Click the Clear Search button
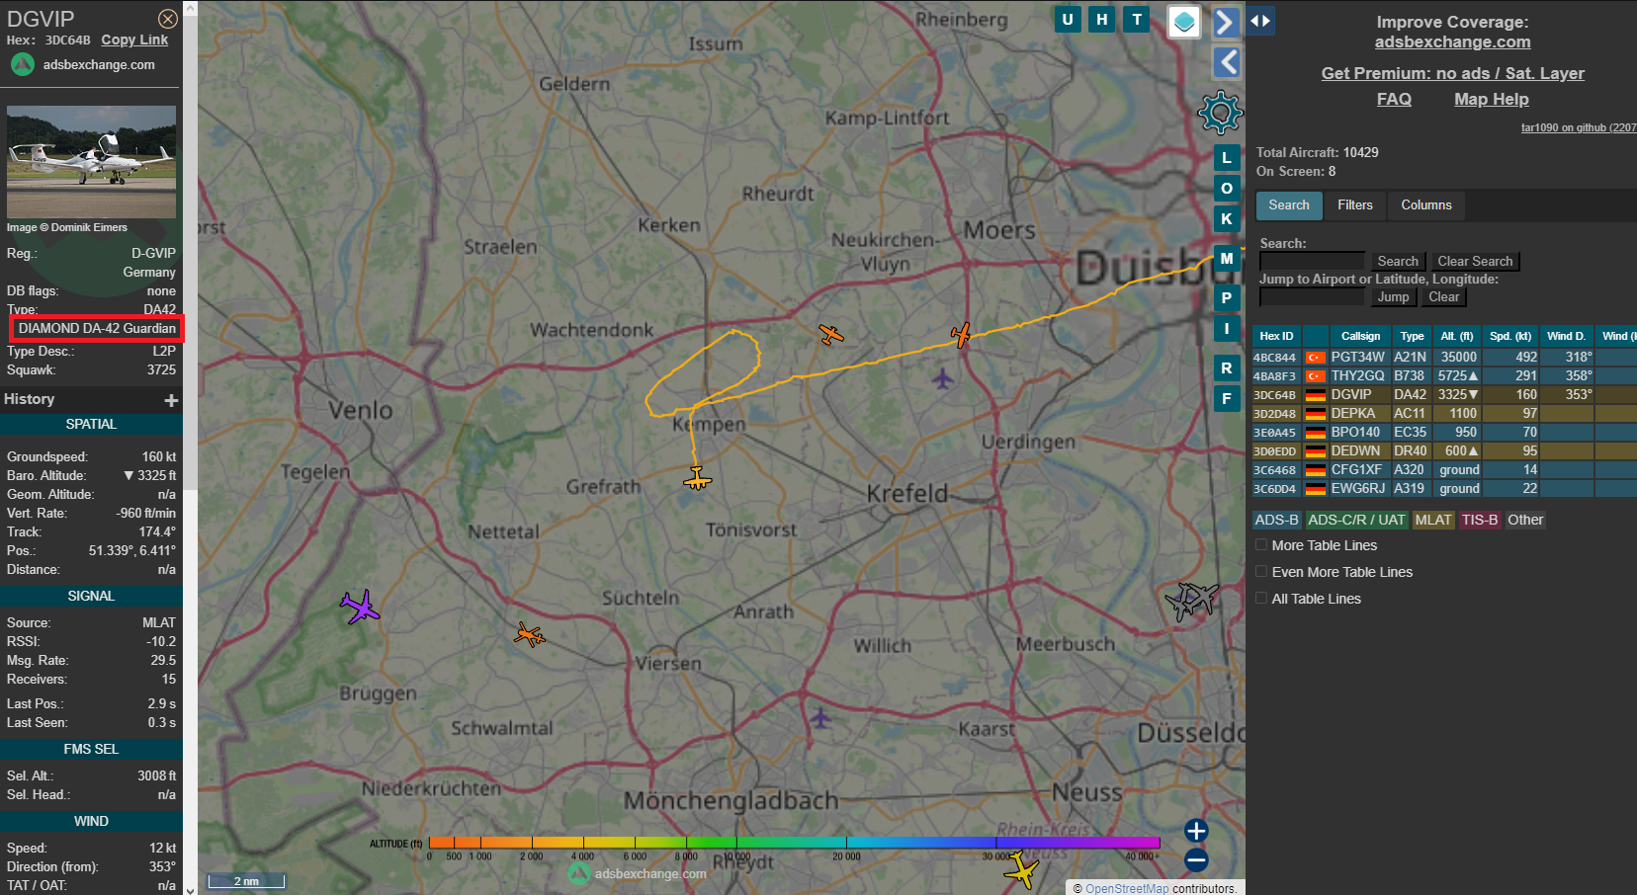Viewport: 1637px width, 895px height. [1475, 262]
